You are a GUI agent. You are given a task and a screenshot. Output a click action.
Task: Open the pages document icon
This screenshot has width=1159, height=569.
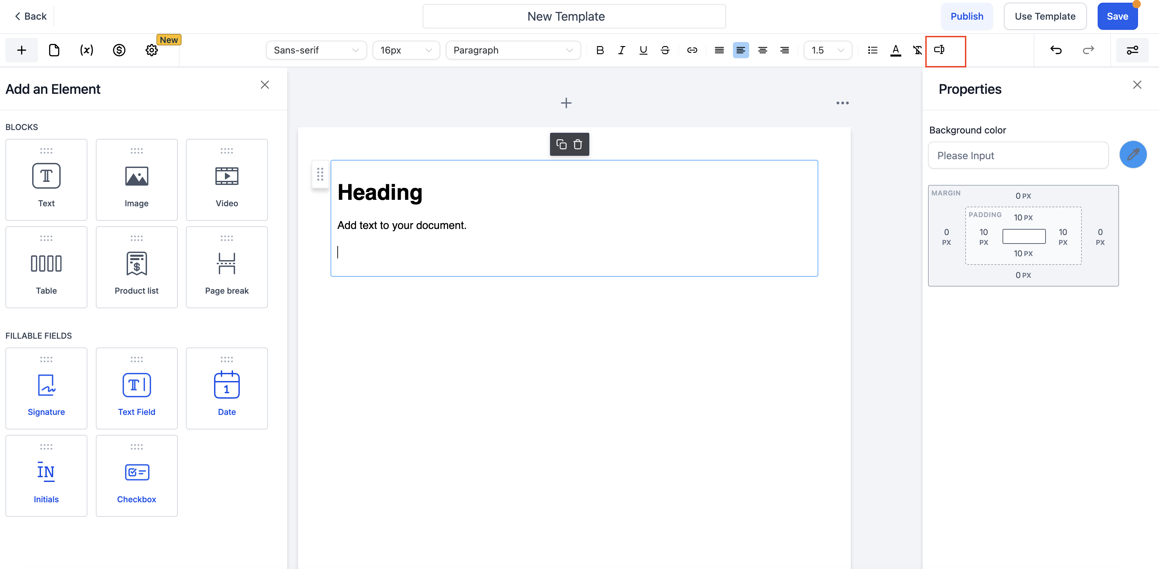pos(54,50)
